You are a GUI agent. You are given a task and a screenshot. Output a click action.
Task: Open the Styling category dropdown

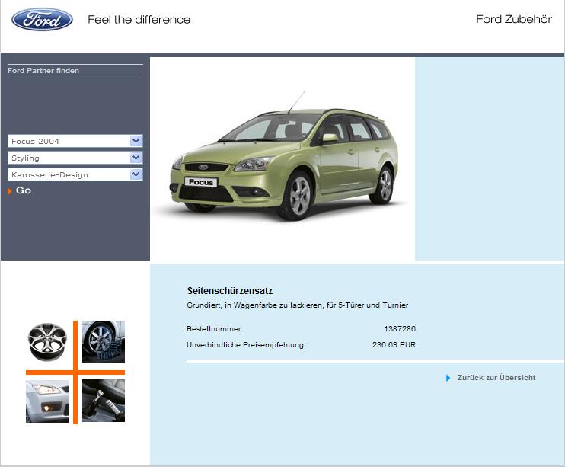tap(136, 158)
